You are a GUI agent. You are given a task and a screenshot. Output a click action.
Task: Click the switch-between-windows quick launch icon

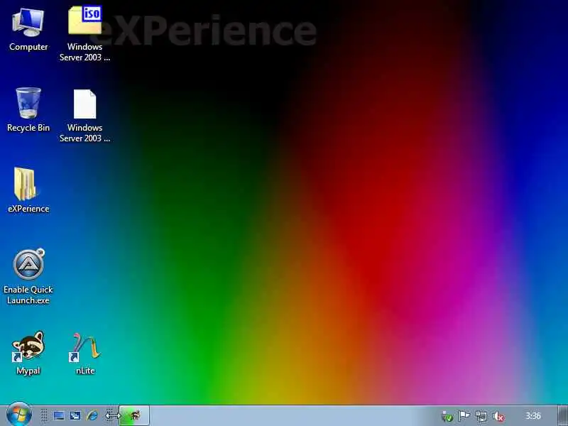tap(75, 415)
